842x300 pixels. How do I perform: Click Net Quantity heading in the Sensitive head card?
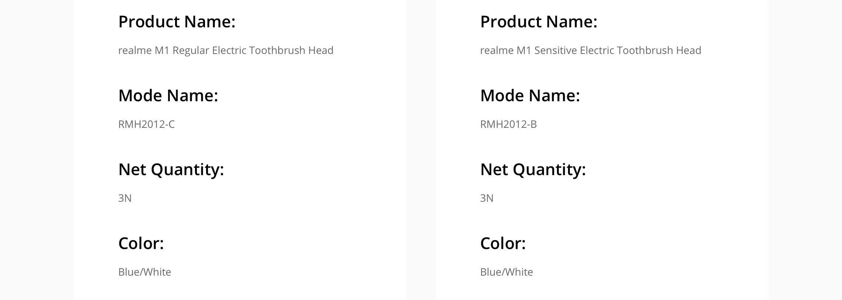click(533, 169)
